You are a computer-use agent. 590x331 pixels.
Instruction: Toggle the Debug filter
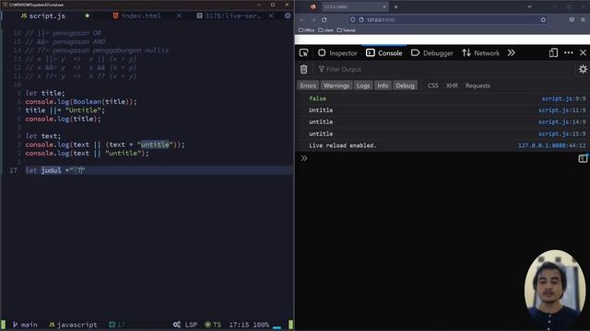405,86
